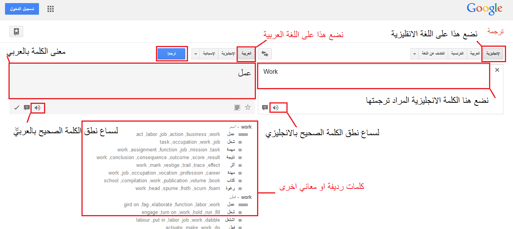Click the checkmark icon under the translation
513x229 pixels.
coord(17,108)
